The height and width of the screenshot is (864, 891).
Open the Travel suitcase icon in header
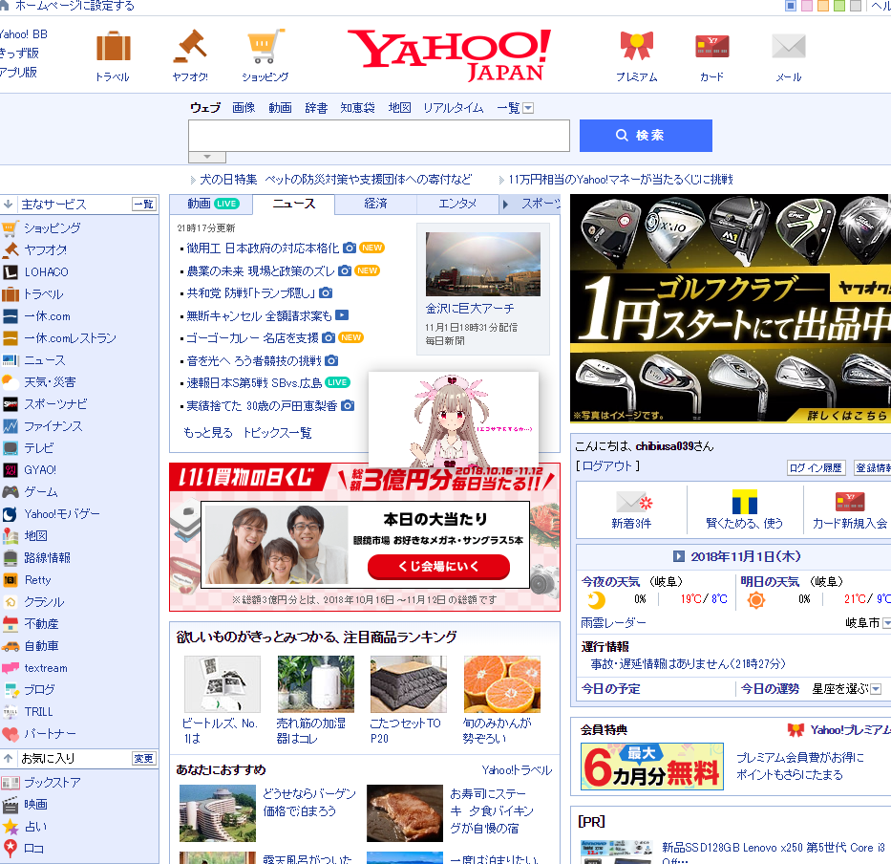(x=113, y=46)
